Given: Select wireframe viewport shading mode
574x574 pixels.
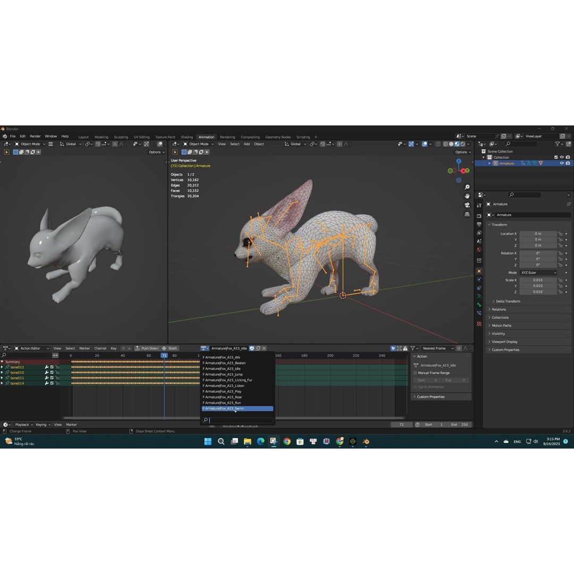Looking at the screenshot, I should pyautogui.click(x=445, y=144).
